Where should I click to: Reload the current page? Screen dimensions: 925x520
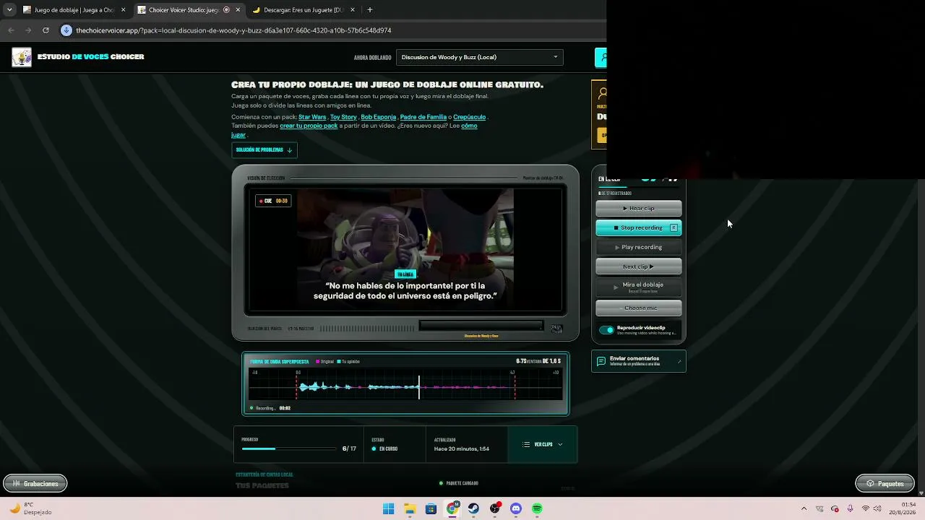click(46, 30)
